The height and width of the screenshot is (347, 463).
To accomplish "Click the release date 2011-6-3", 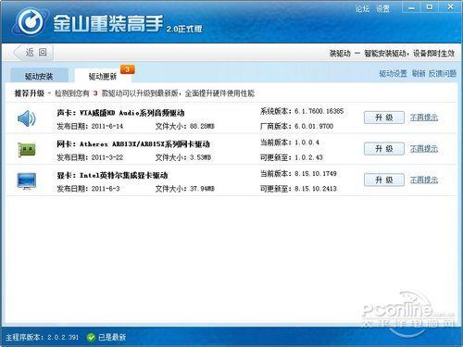I will [x=106, y=189].
